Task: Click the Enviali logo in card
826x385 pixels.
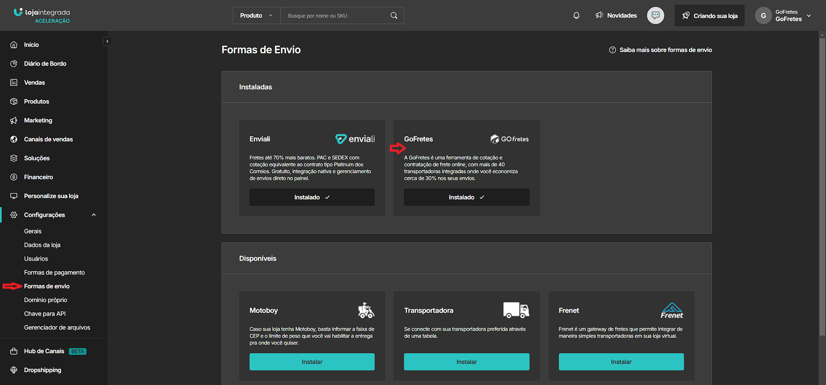Action: [x=355, y=139]
